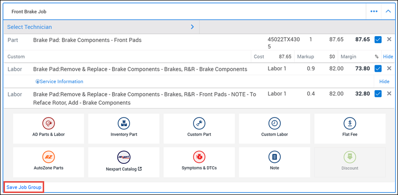Screen dimensions: 398x195
Task: Hide the Service Information row
Action: [384, 82]
